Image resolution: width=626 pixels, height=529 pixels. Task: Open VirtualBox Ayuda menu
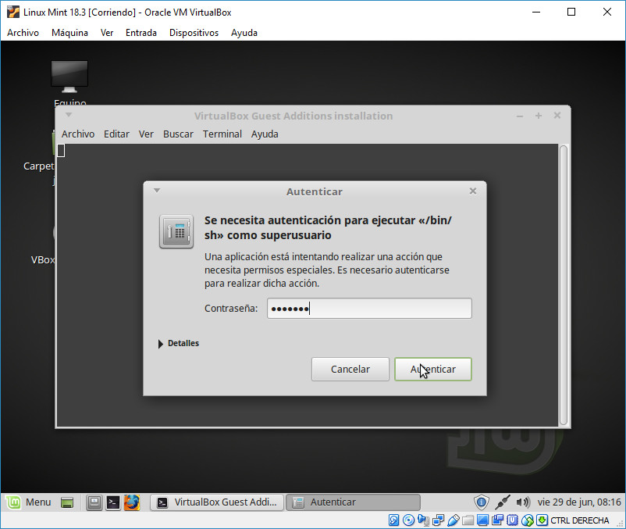click(244, 33)
